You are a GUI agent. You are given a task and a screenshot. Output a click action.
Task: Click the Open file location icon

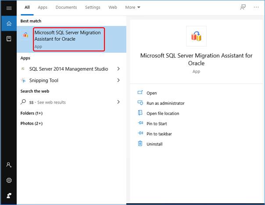click(x=140, y=113)
